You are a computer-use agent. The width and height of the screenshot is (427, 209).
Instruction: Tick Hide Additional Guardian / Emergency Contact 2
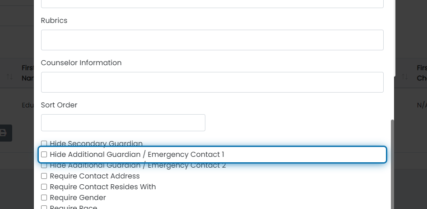click(x=44, y=165)
